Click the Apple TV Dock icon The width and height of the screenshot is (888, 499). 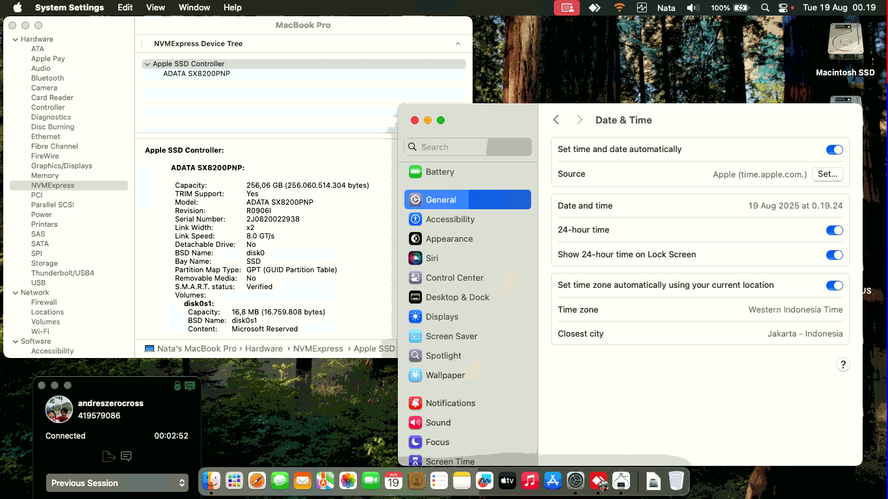pos(507,481)
